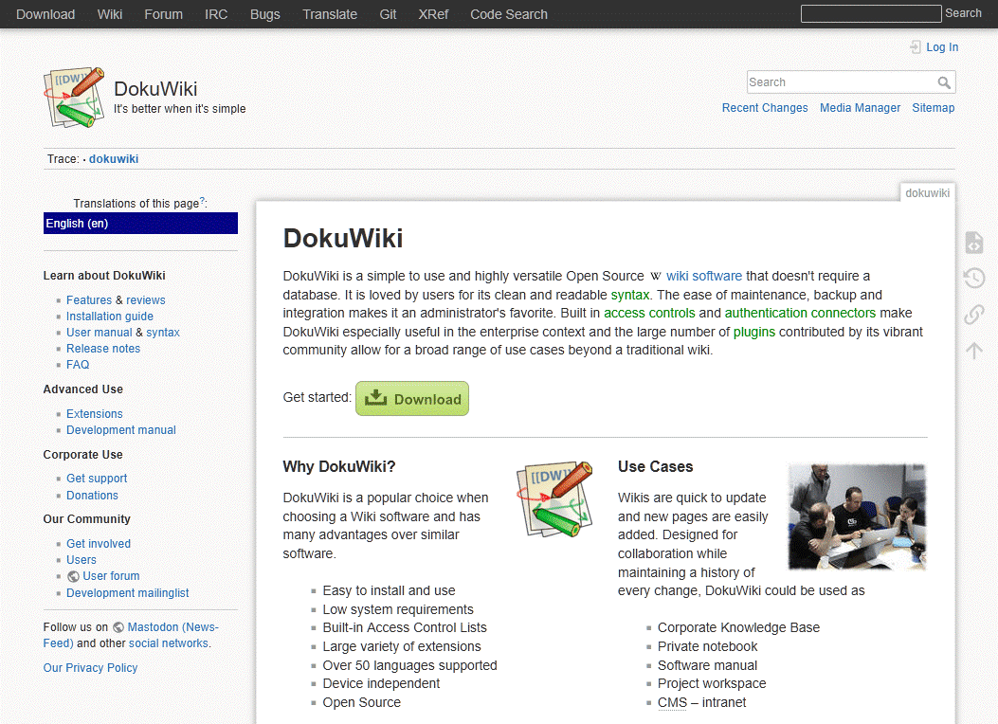Open social networks link
The width and height of the screenshot is (998, 724).
(168, 643)
